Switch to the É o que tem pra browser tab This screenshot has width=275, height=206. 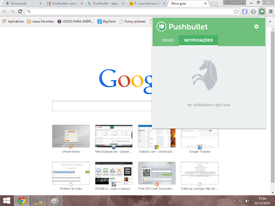click(x=147, y=3)
